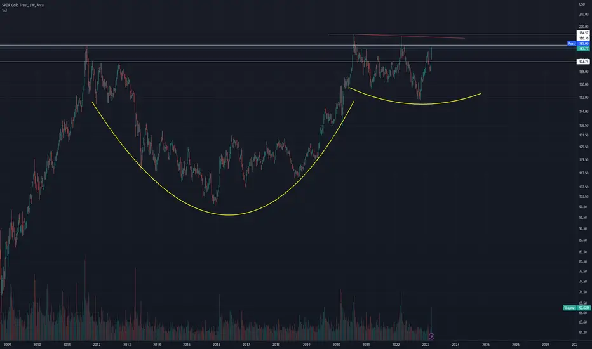This screenshot has width=592, height=349.
Task: Click the 186.36 price label
Action: tap(584, 39)
